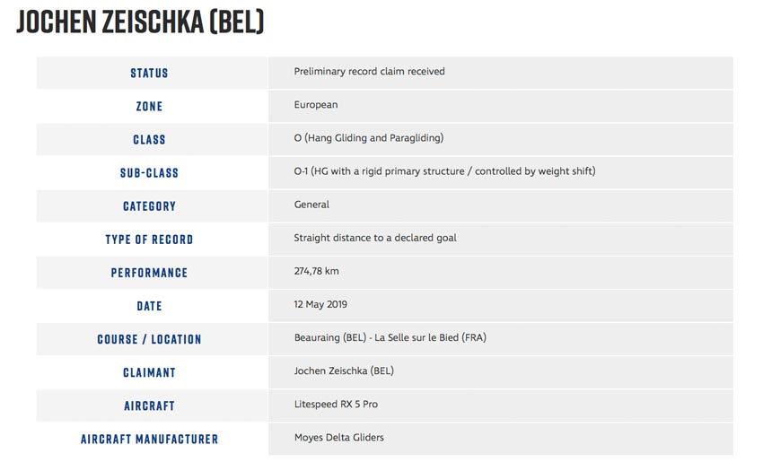Click 'Straight distance to a declared goal'
This screenshot has height=471, width=763.
[x=374, y=238]
